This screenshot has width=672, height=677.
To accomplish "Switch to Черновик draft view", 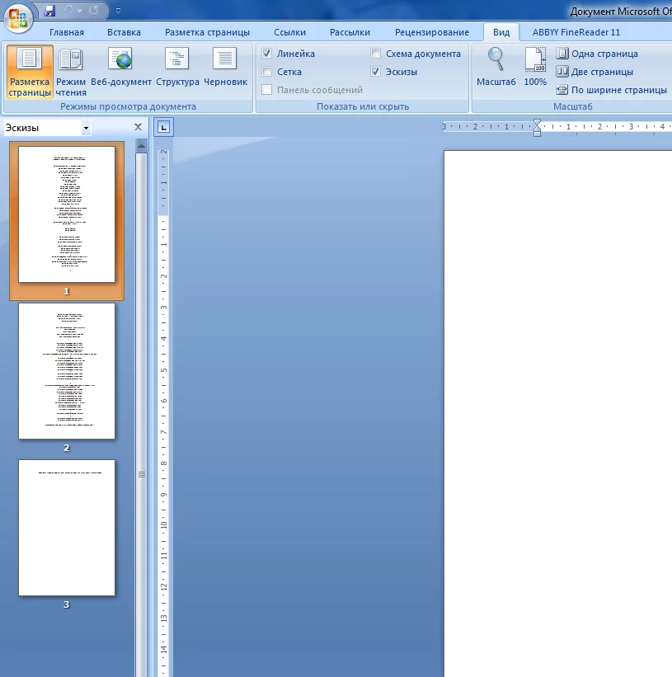I will pos(225,70).
